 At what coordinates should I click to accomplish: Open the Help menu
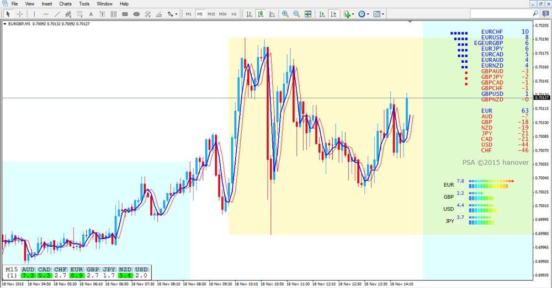[x=124, y=3]
